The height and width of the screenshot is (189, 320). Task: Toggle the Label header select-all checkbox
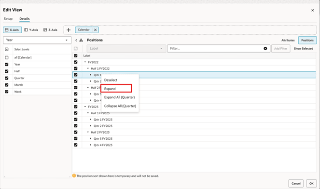click(76, 55)
